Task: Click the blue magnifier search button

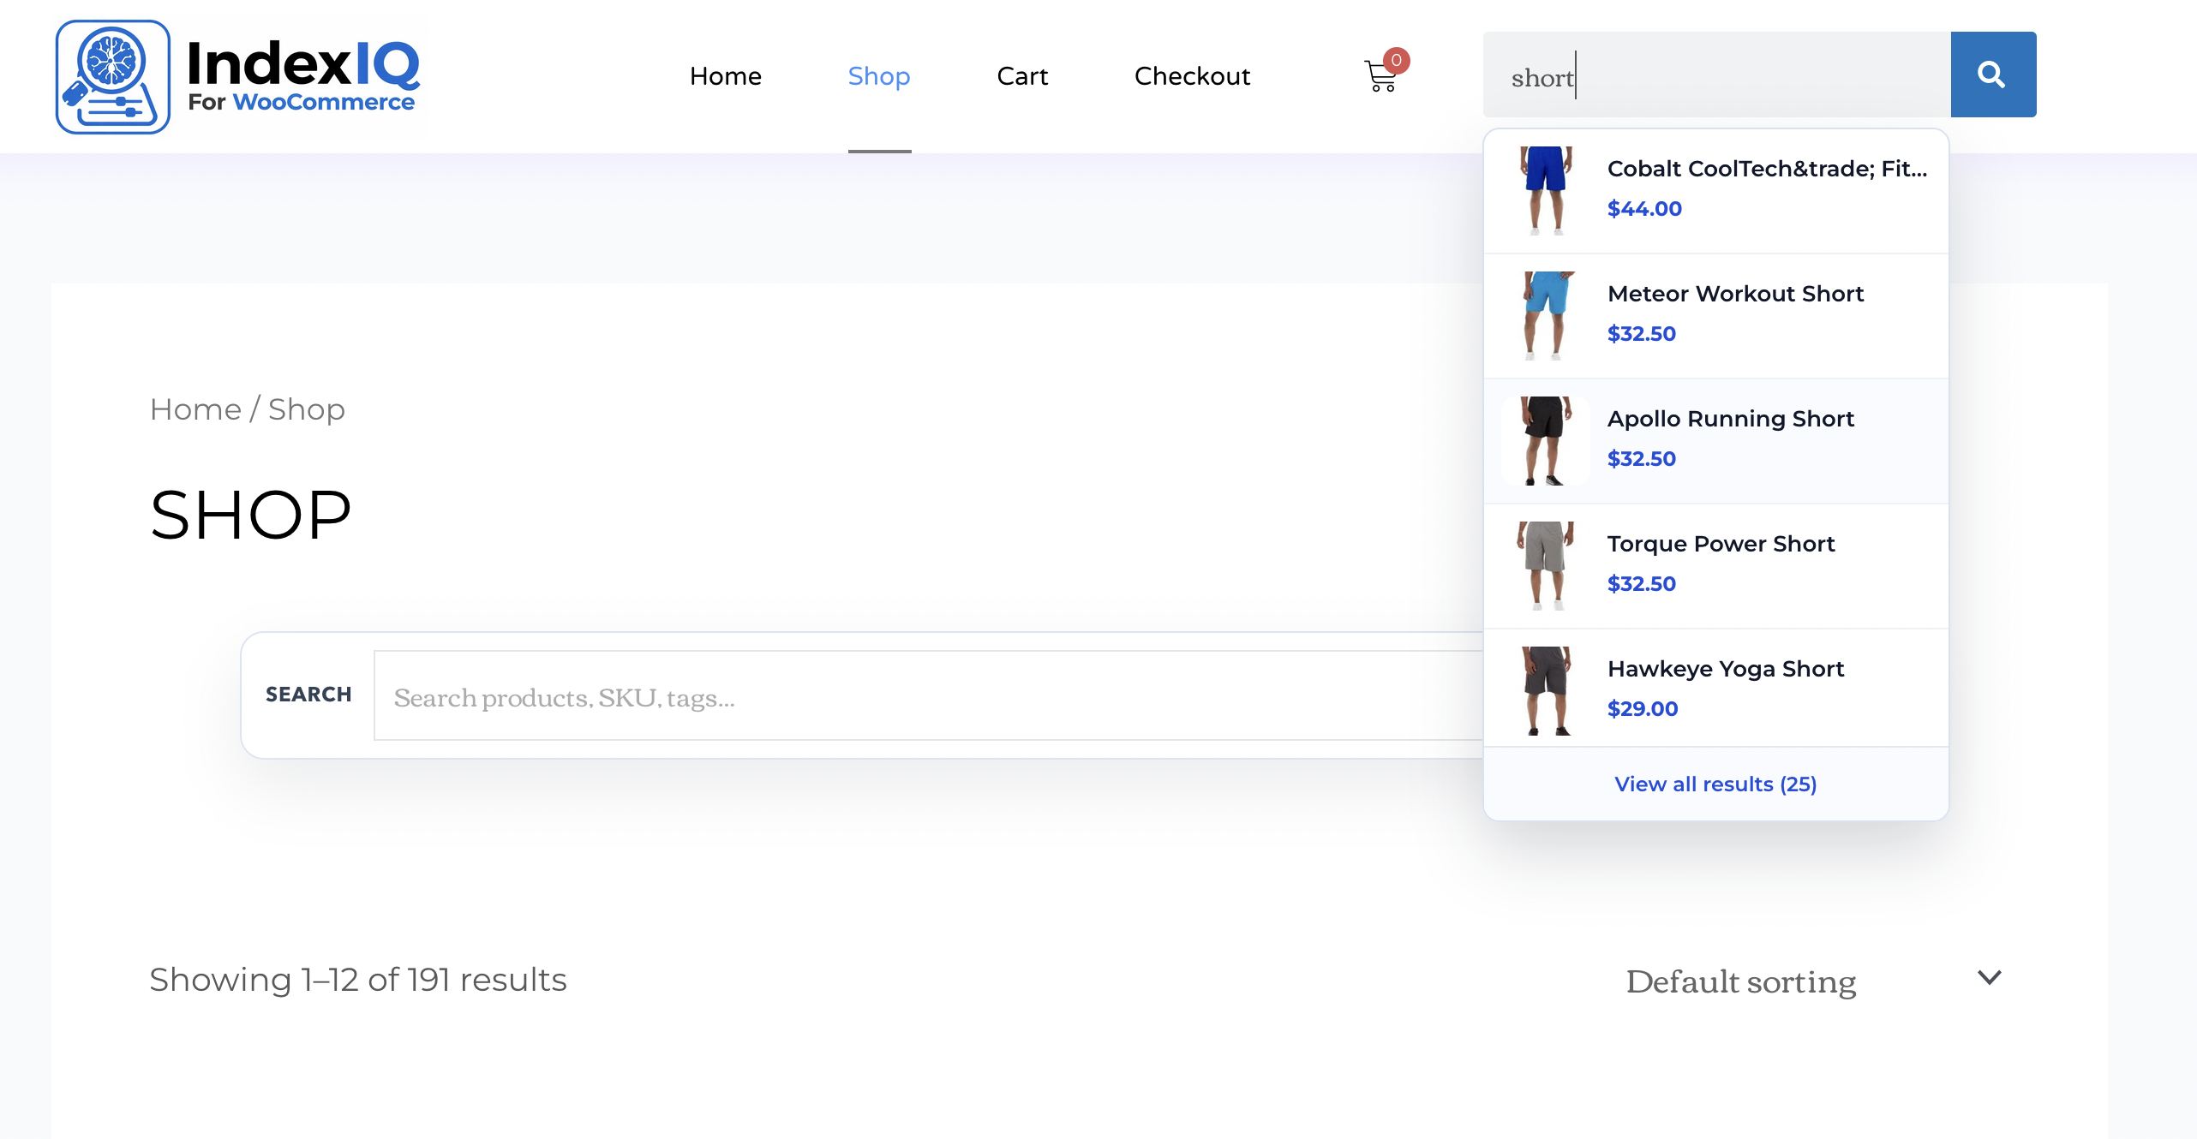Action: tap(1992, 75)
